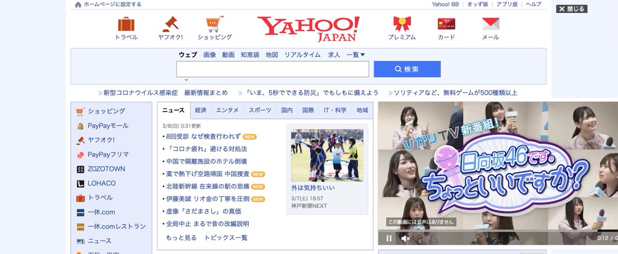The image size is (618, 254).
Task: Click the PayPayモール bag icon
Action: 80,125
